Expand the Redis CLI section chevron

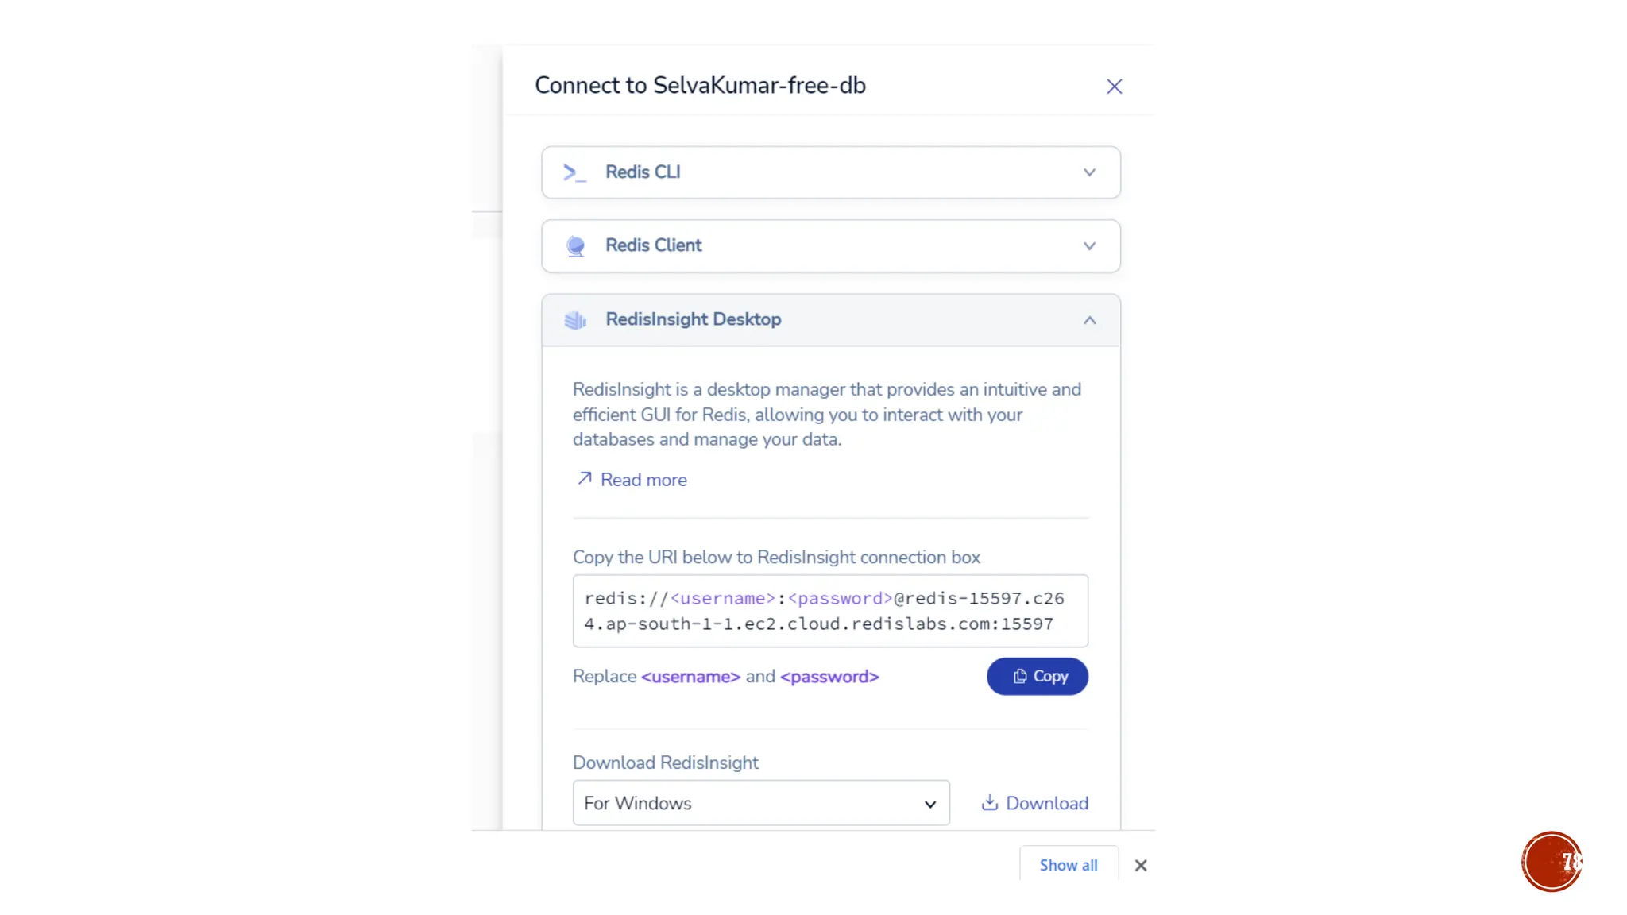click(1089, 172)
